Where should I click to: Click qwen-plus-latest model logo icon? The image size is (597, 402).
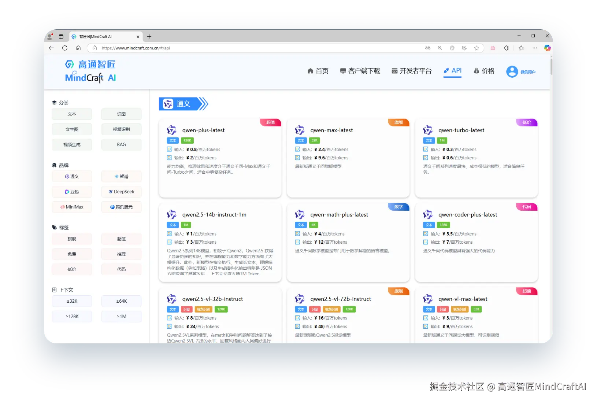pyautogui.click(x=171, y=130)
